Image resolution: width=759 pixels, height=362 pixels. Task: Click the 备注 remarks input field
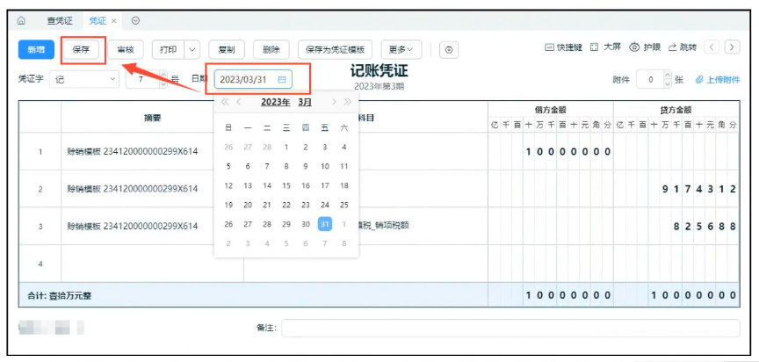pyautogui.click(x=510, y=328)
